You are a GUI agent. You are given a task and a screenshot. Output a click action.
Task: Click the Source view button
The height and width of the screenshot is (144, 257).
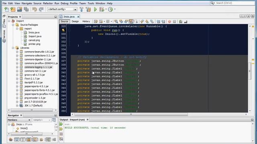64,21
